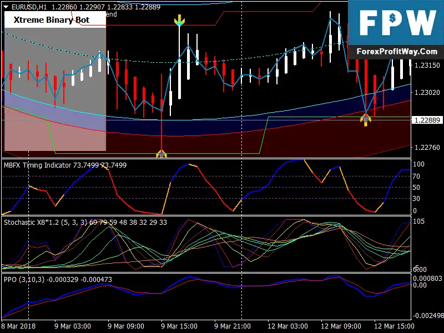
Task: Click the 9 Mar 15:00 time axis label
Action: coord(179,326)
